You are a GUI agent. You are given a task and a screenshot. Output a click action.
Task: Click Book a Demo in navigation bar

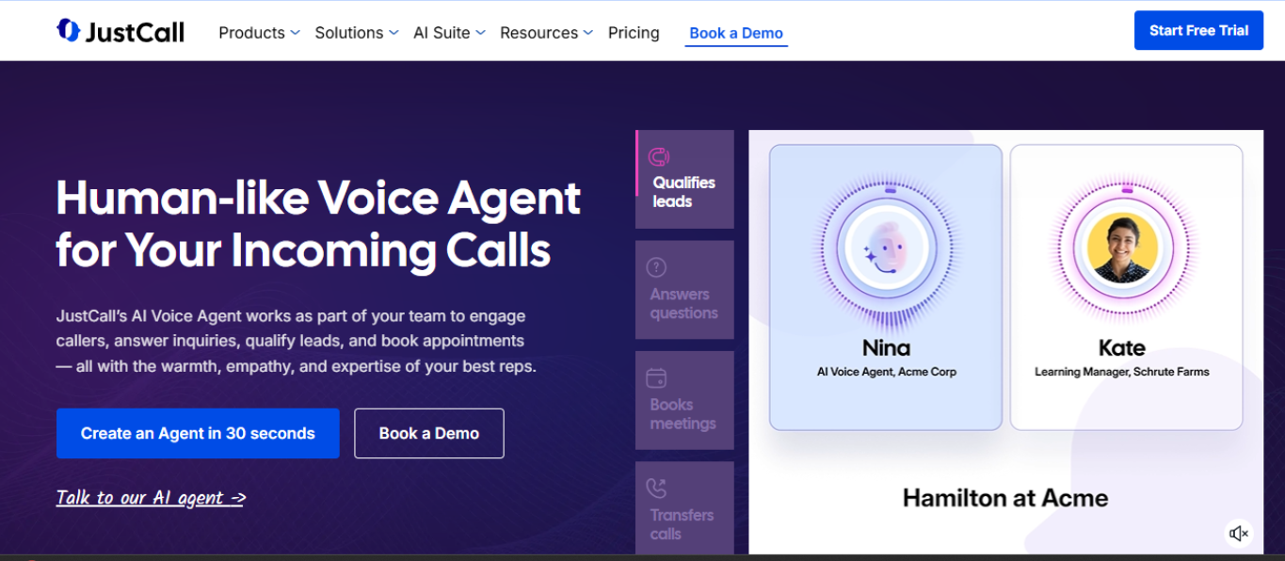click(x=736, y=33)
